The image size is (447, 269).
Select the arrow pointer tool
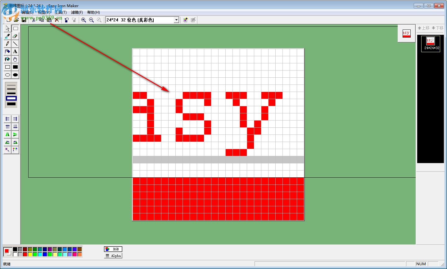pyautogui.click(x=7, y=28)
